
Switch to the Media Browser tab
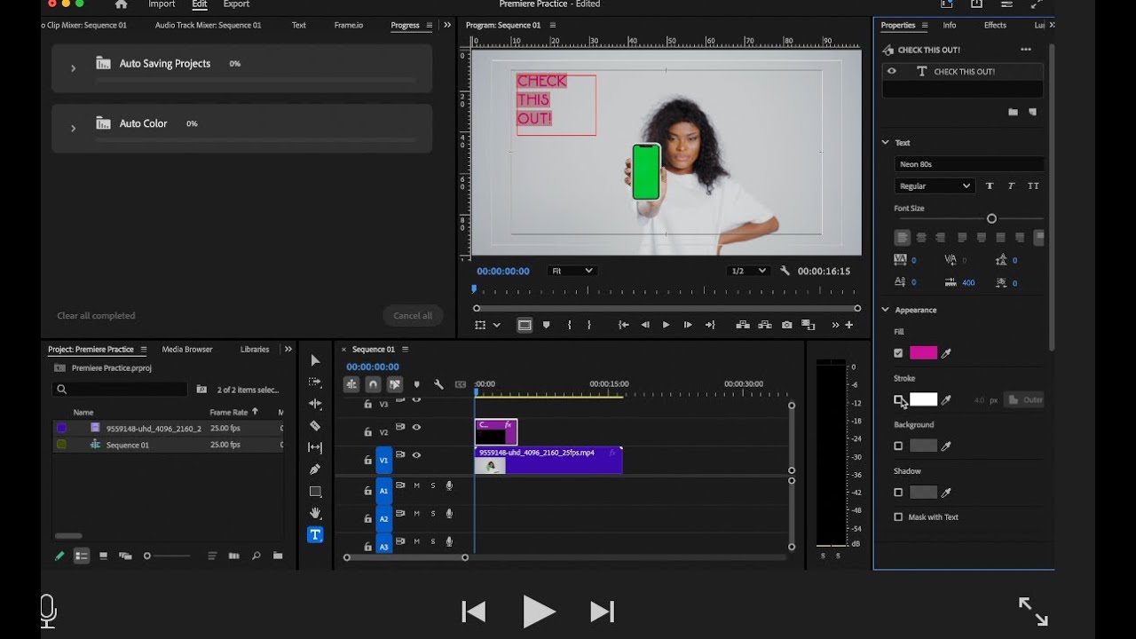[x=187, y=350]
